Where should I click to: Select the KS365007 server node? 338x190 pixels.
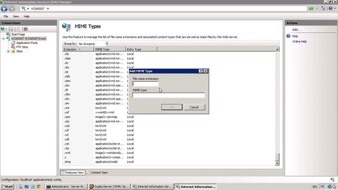(x=29, y=39)
